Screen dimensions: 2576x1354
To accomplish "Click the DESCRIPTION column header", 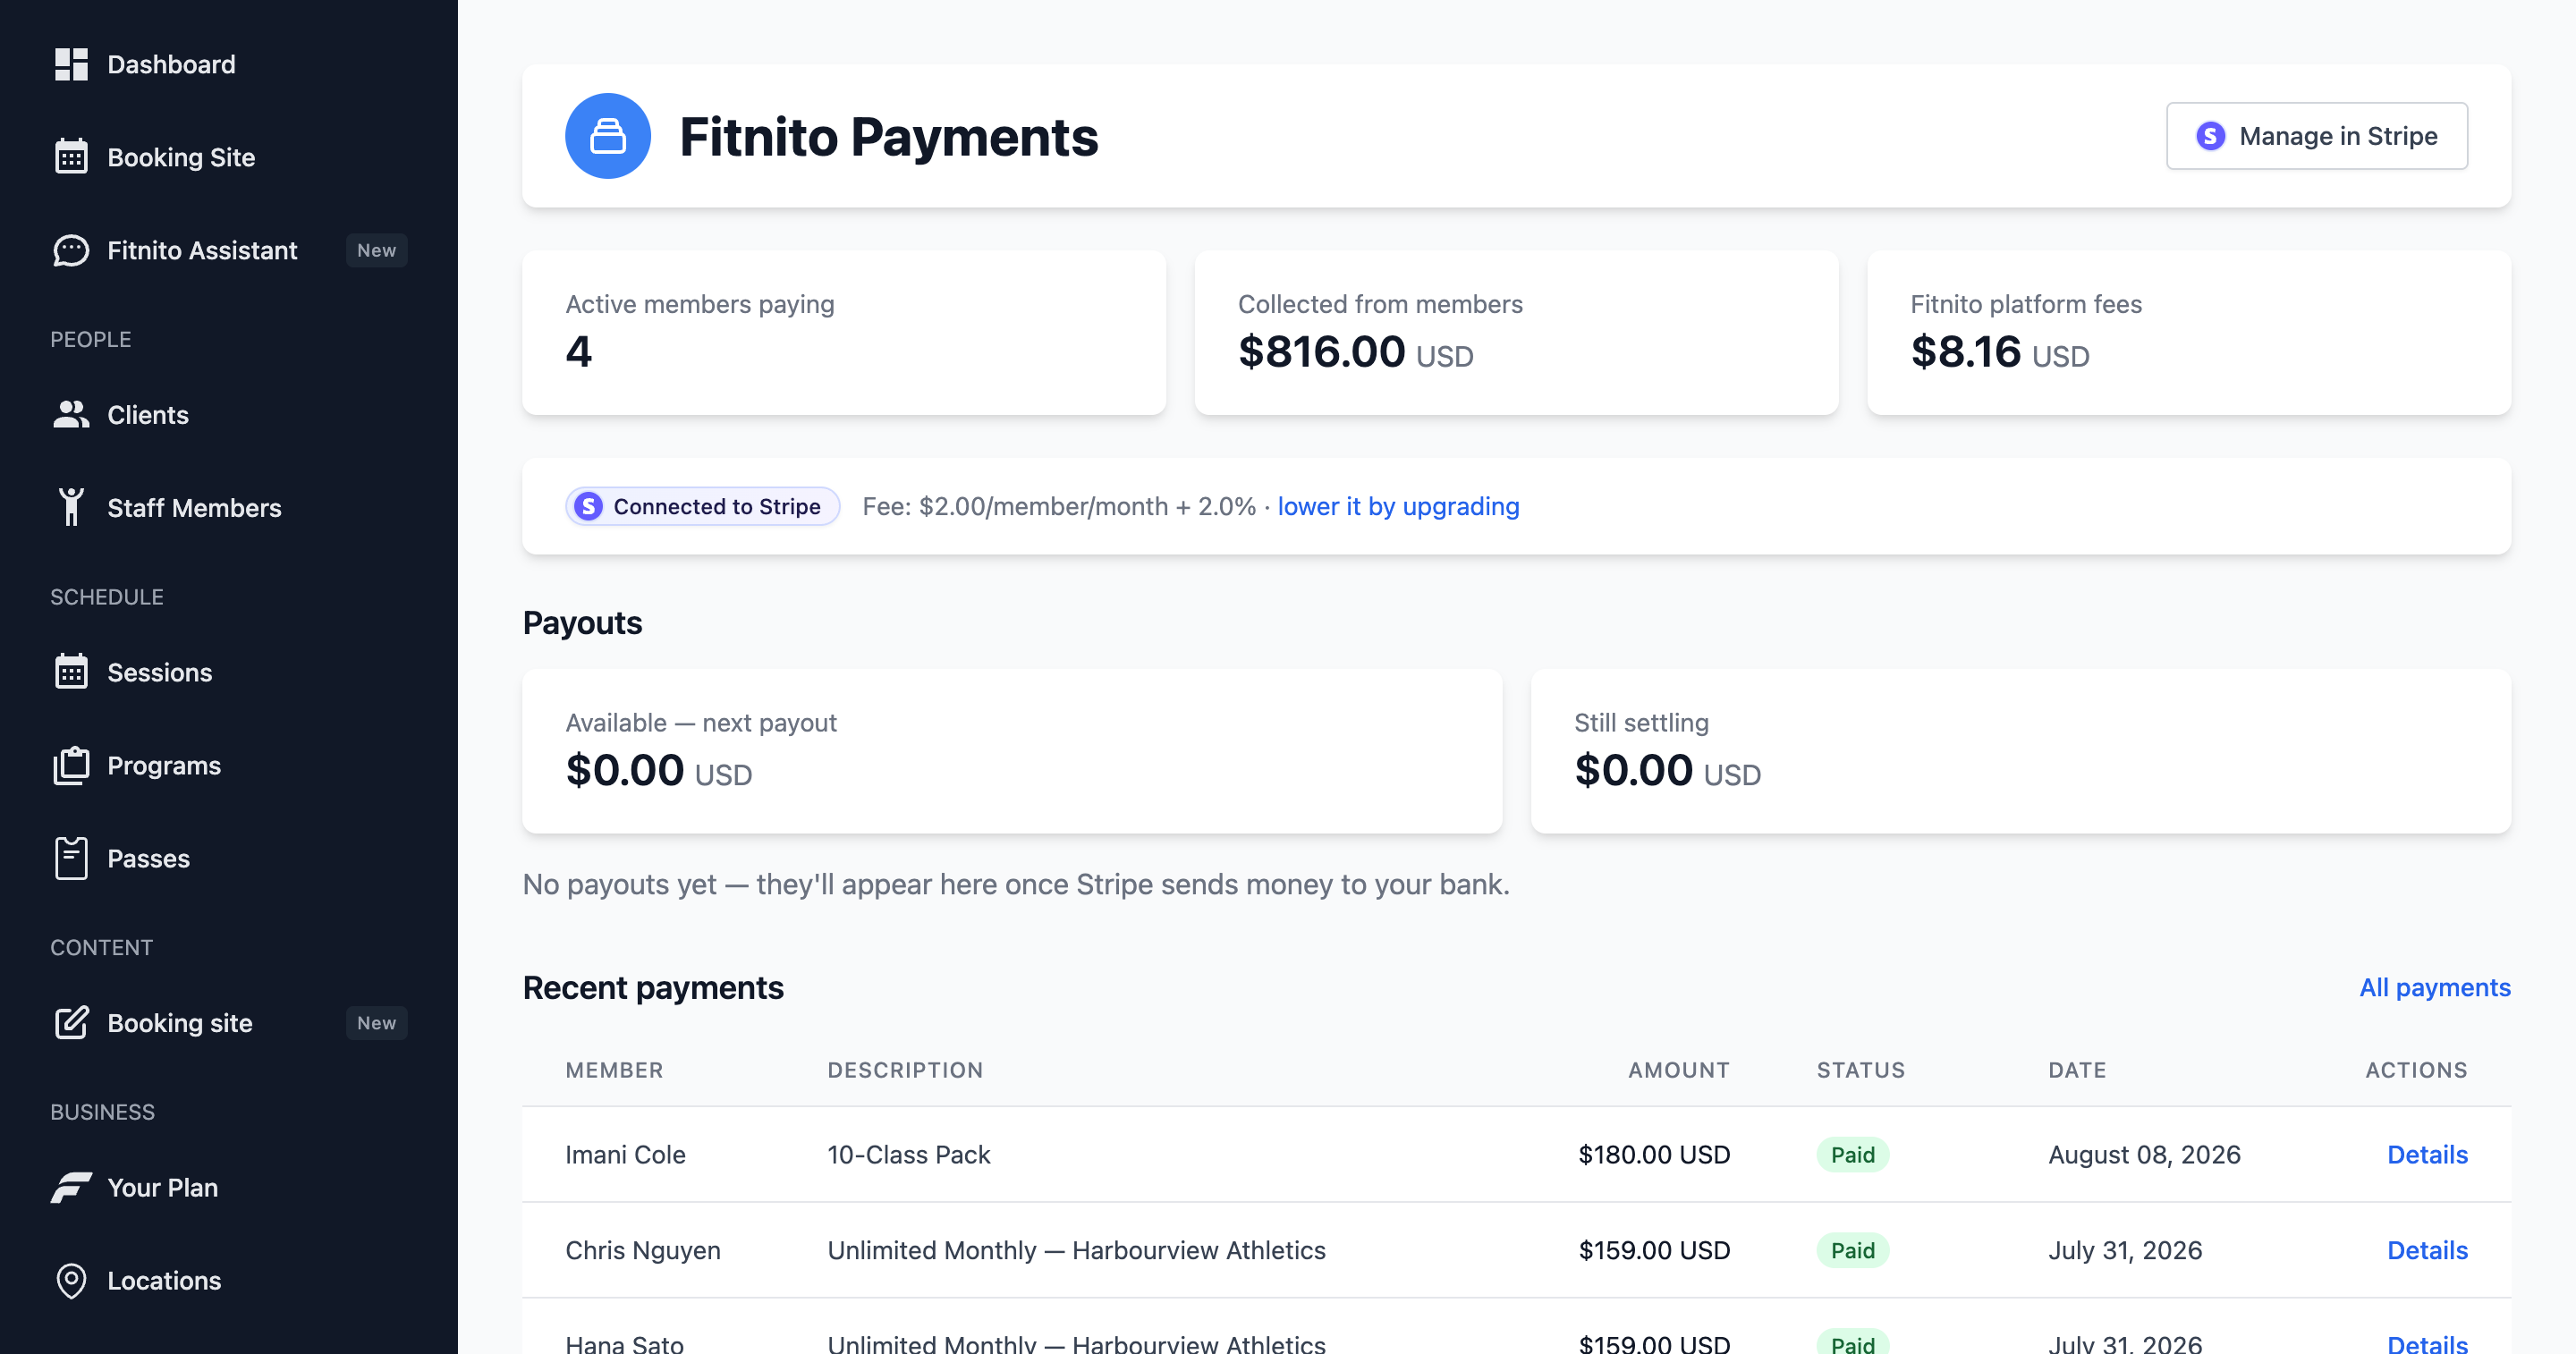I will point(905,1070).
